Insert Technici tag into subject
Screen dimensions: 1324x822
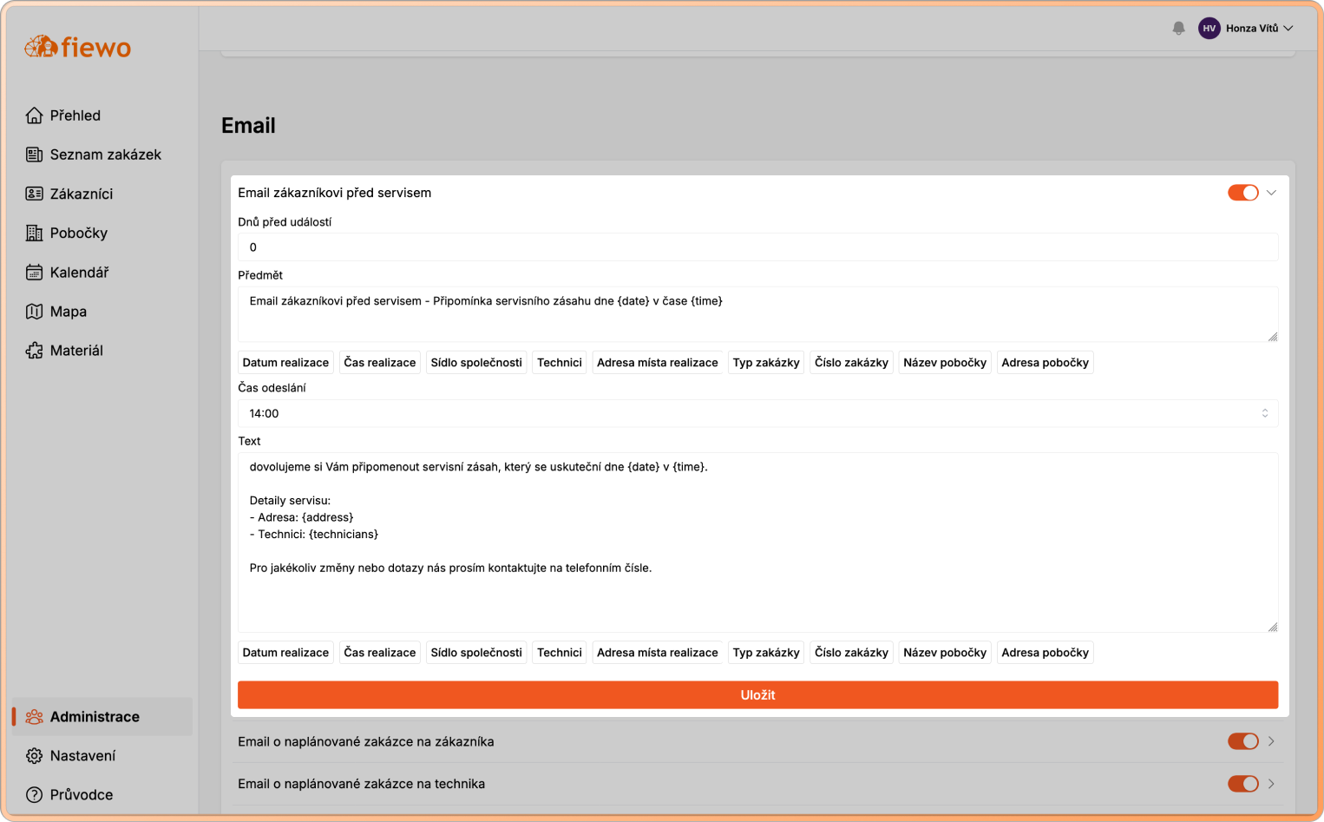(560, 363)
